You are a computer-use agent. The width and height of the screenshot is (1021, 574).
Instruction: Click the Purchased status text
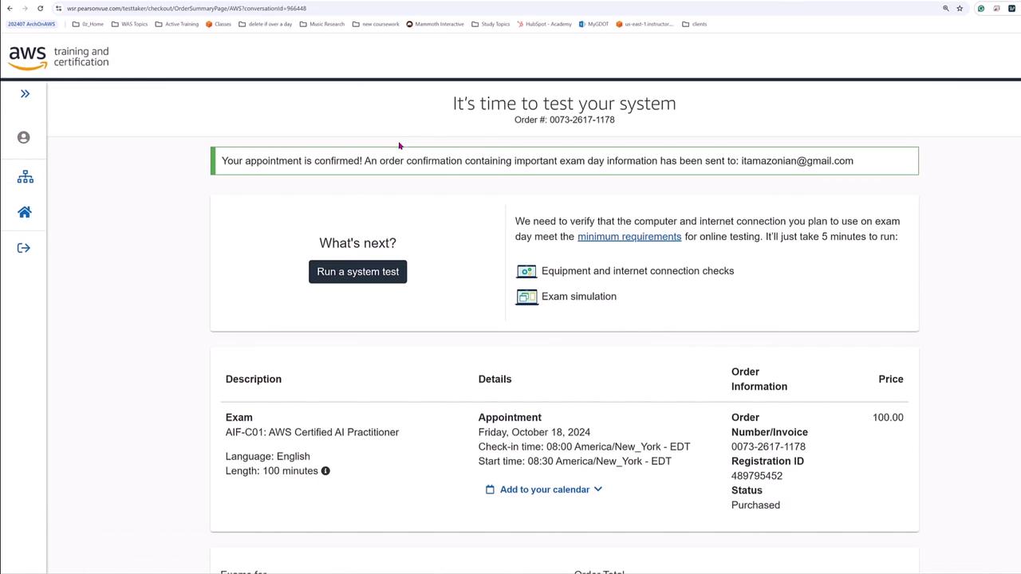pos(755,505)
